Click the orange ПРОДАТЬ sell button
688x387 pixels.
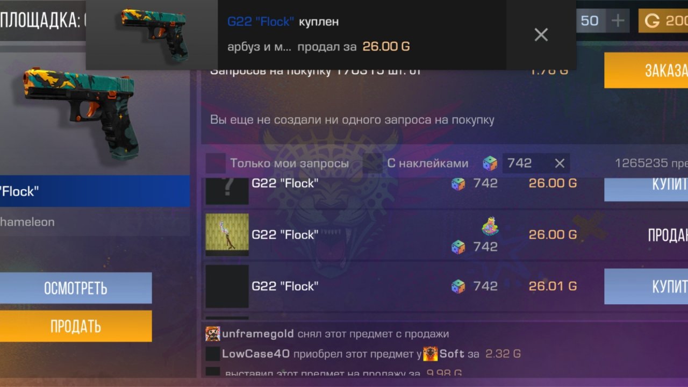[76, 326]
